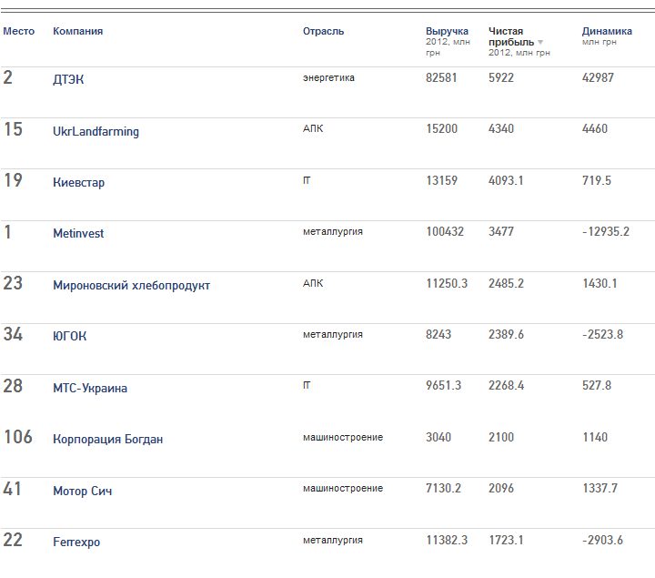Image resolution: width=655 pixels, height=578 pixels.
Task: Click dynamics value 42987
Action: point(599,77)
